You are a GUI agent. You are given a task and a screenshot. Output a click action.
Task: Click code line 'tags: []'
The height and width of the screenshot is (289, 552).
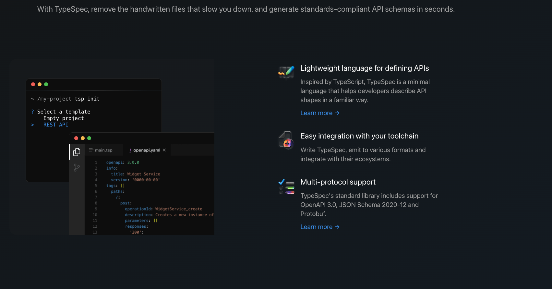(115, 186)
